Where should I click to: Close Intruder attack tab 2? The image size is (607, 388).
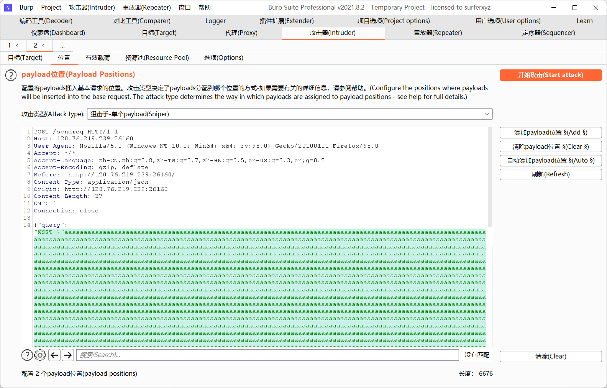(x=43, y=46)
